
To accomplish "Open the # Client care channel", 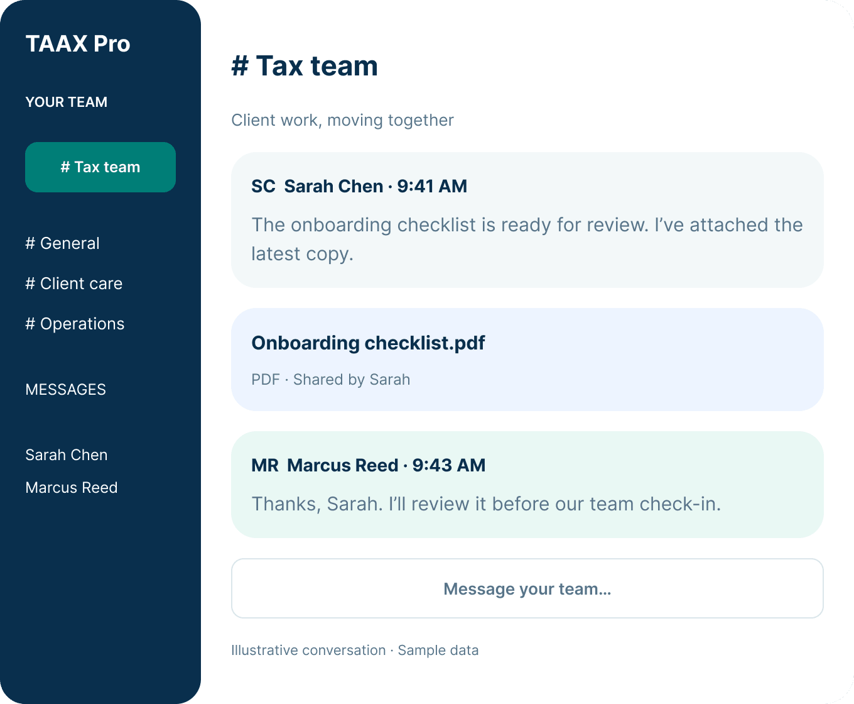I will (74, 283).
